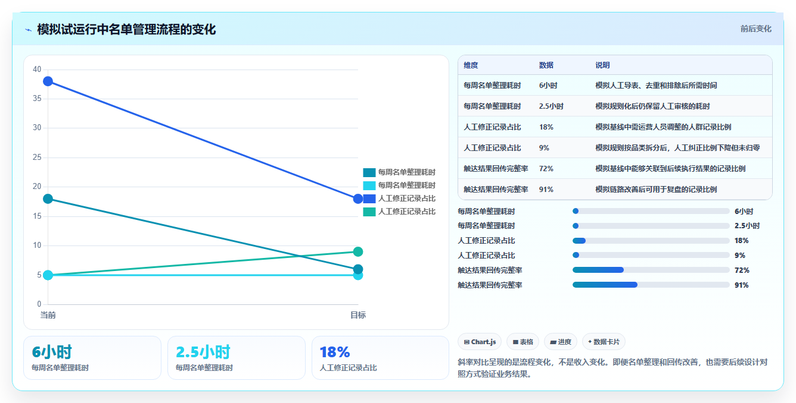
Task: Click the 表格 chip icon
Action: (x=515, y=342)
